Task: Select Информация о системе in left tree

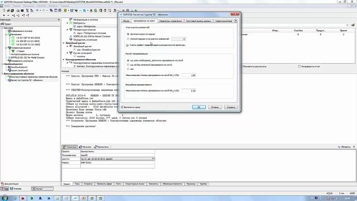Action: coord(22,31)
